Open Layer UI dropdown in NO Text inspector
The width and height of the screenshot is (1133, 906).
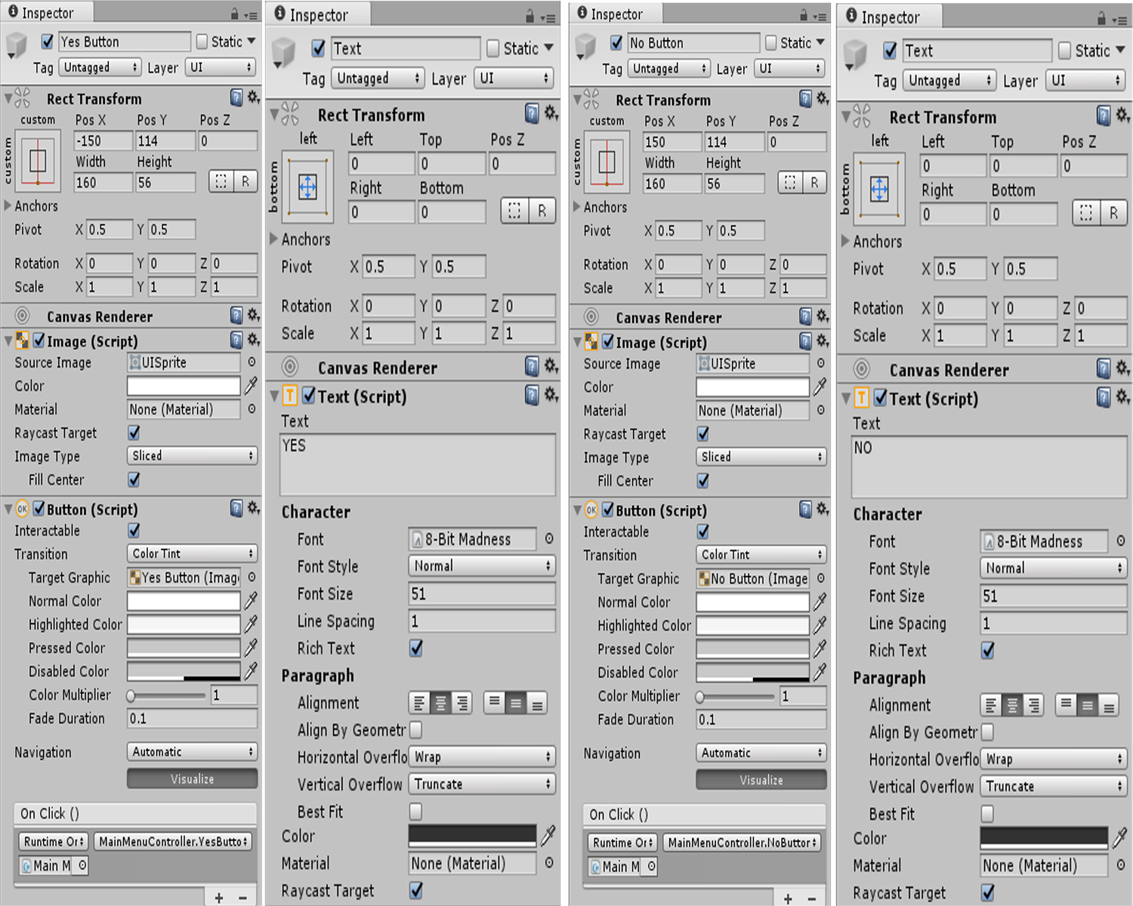1086,80
